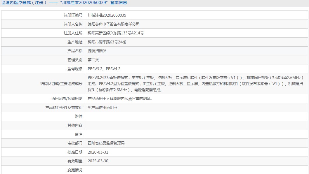
Task: Select text 产品适用于人体膀胱内尿液容量的测试
Action: coord(120,99)
